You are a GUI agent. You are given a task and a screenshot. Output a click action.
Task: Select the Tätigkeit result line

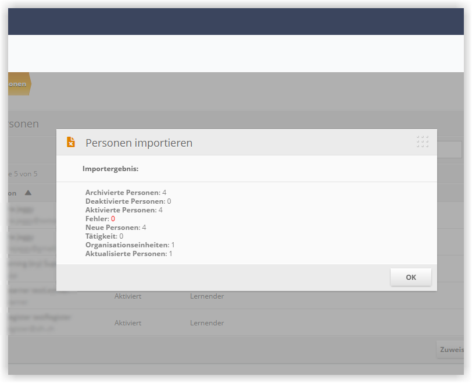click(x=104, y=236)
